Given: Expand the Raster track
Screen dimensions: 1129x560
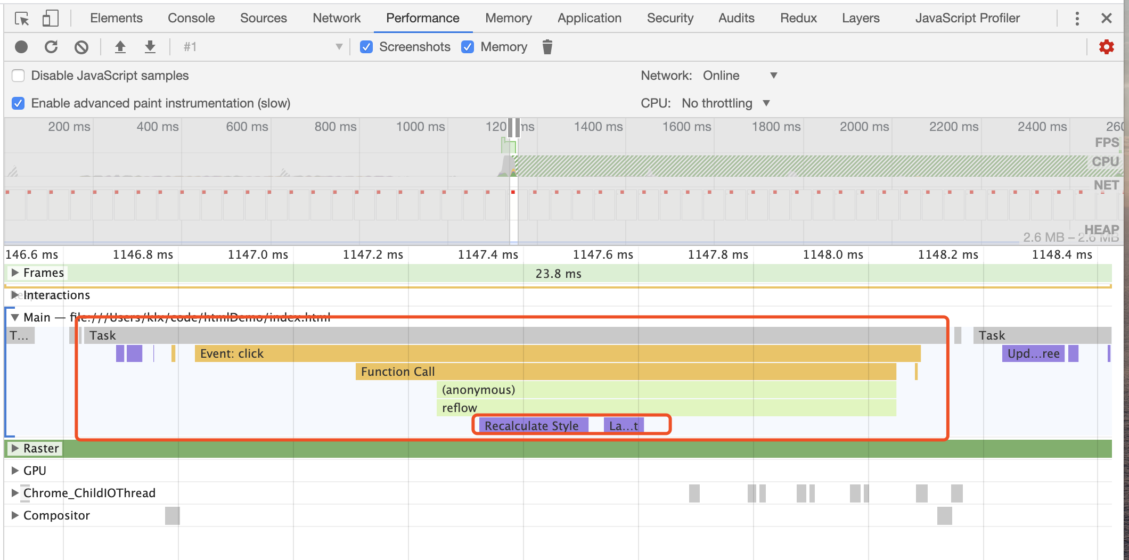Looking at the screenshot, I should (15, 448).
